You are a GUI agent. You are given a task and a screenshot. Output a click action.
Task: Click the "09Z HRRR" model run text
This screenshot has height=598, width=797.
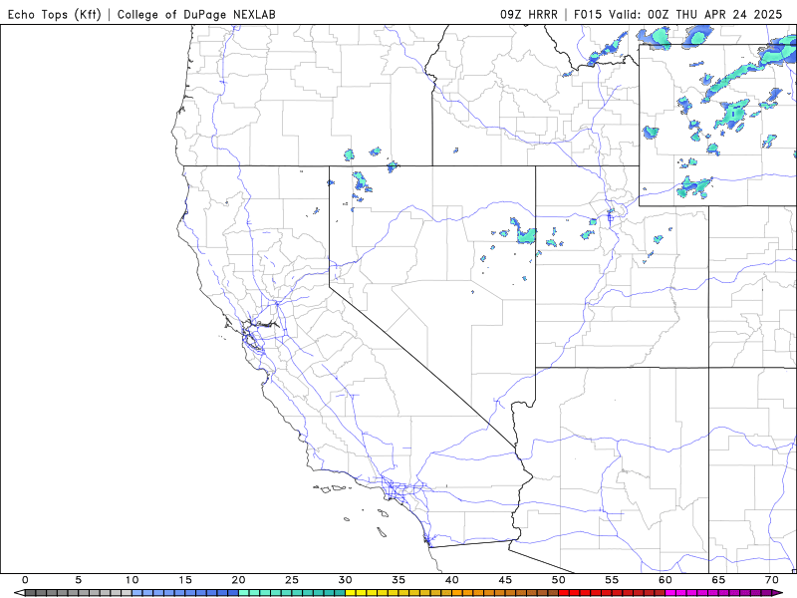[x=529, y=14]
